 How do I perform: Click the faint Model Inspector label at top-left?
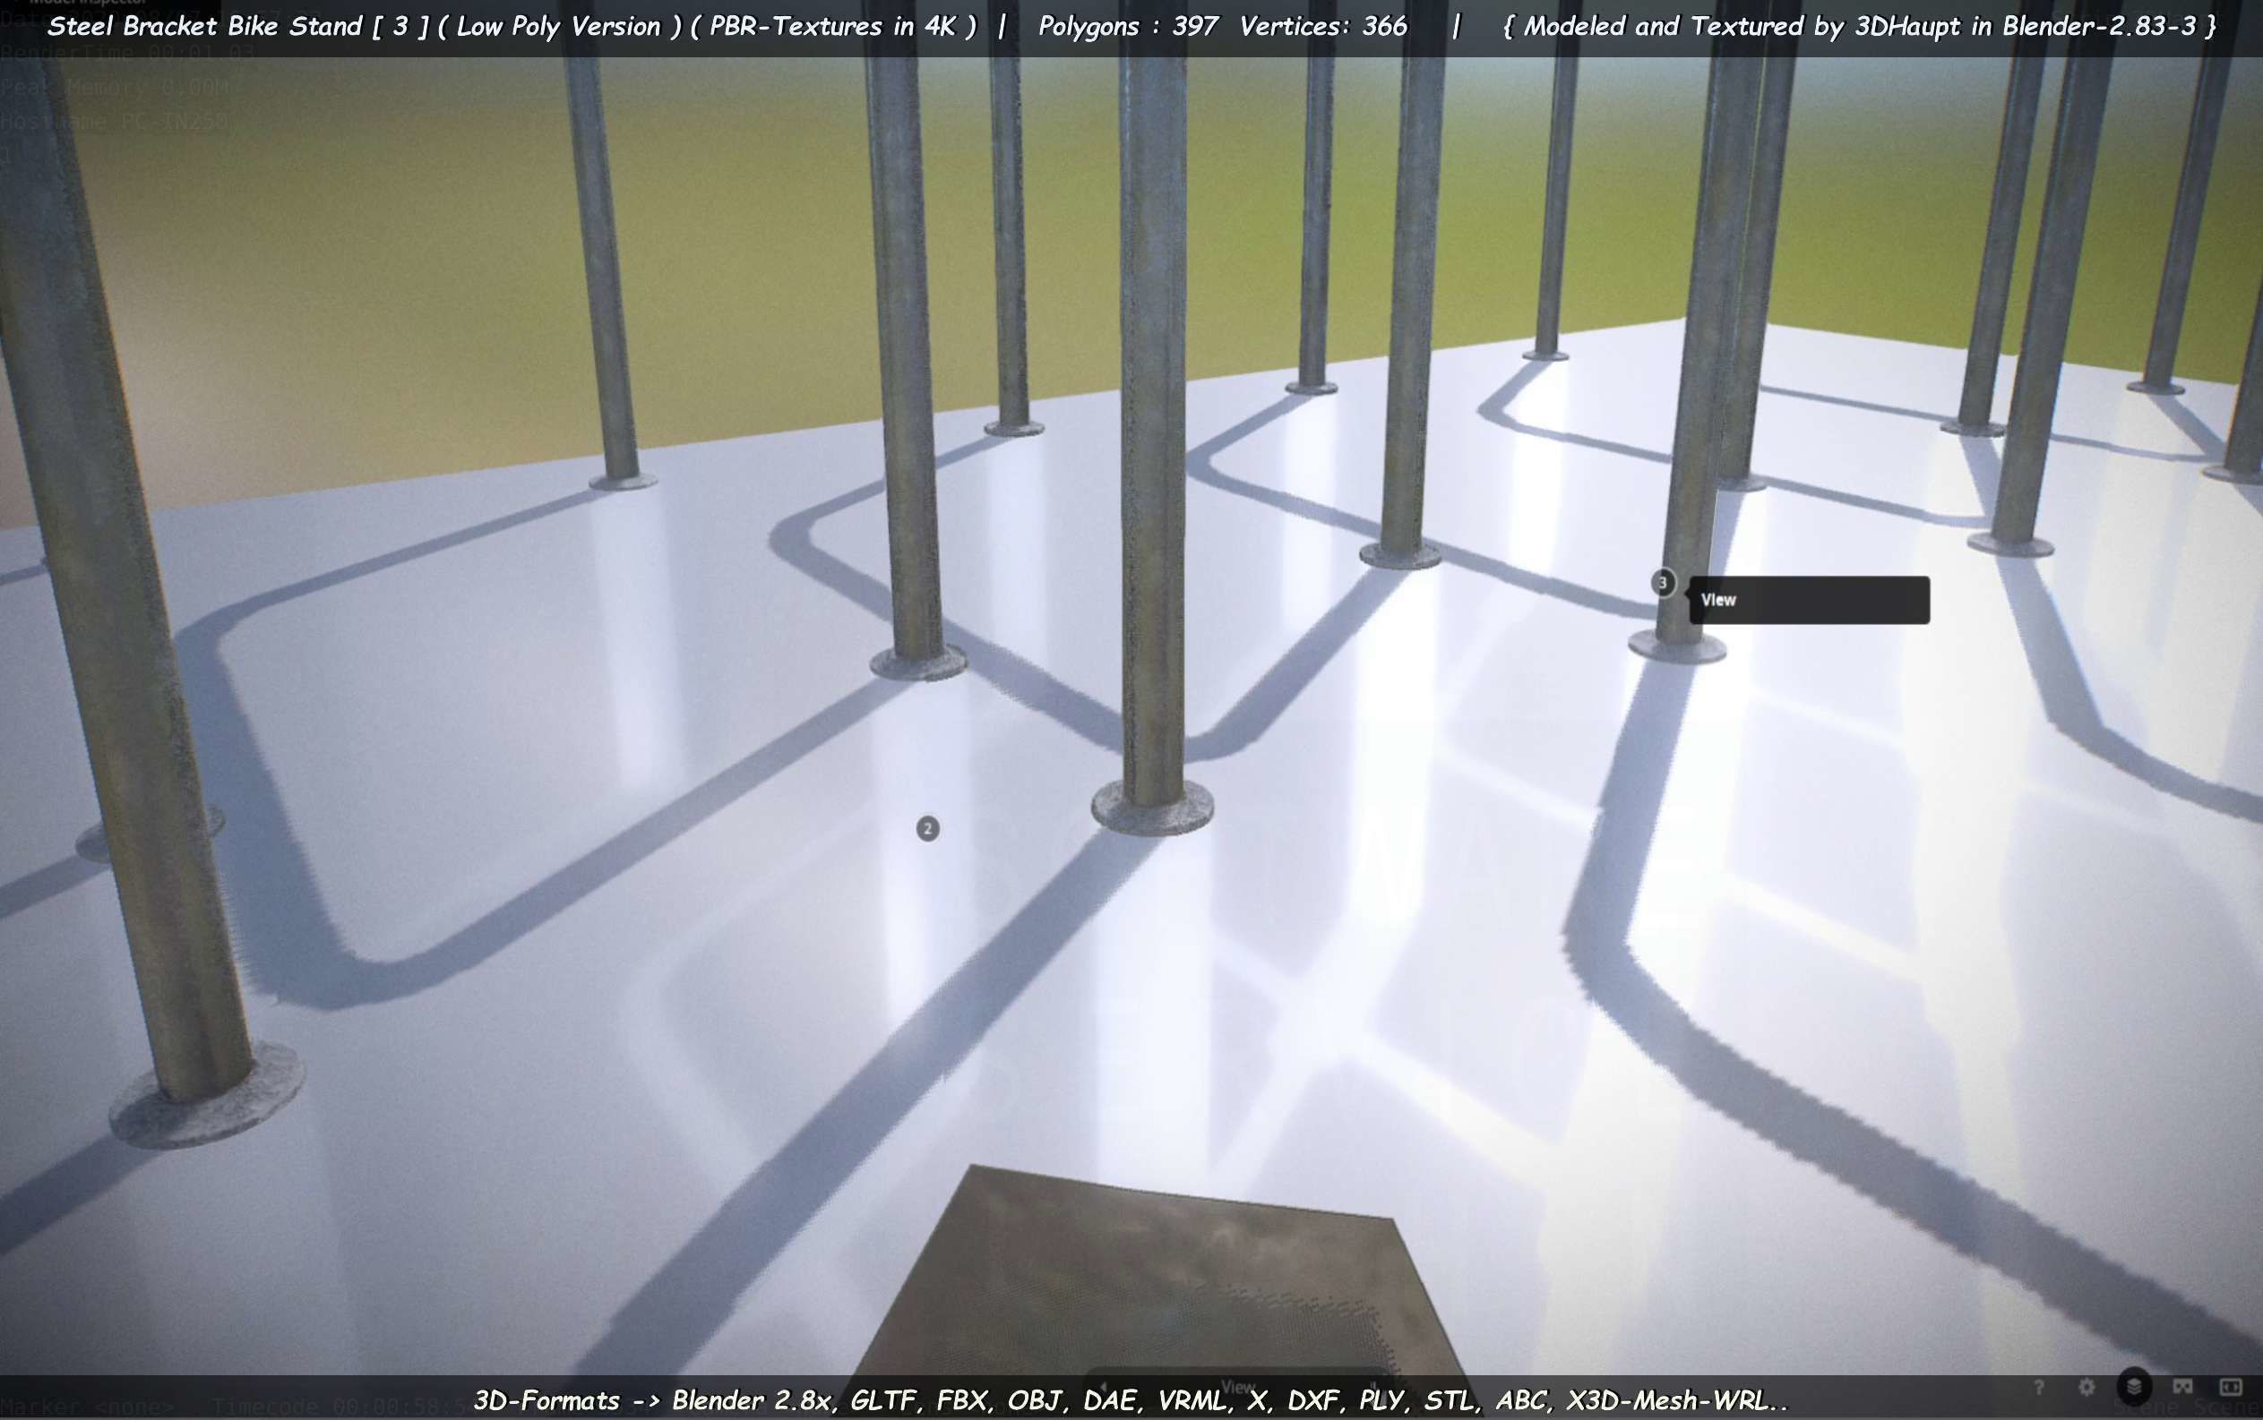pyautogui.click(x=88, y=3)
